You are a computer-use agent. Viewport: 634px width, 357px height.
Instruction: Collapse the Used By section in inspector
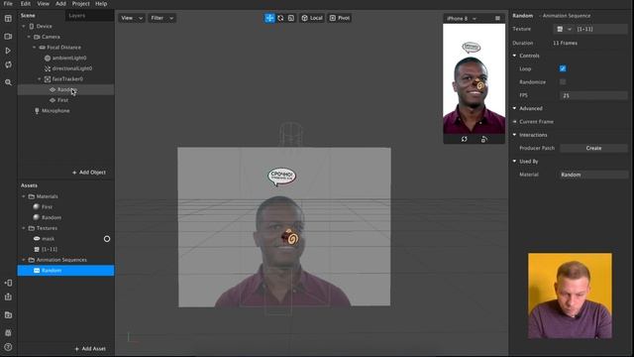(x=515, y=161)
